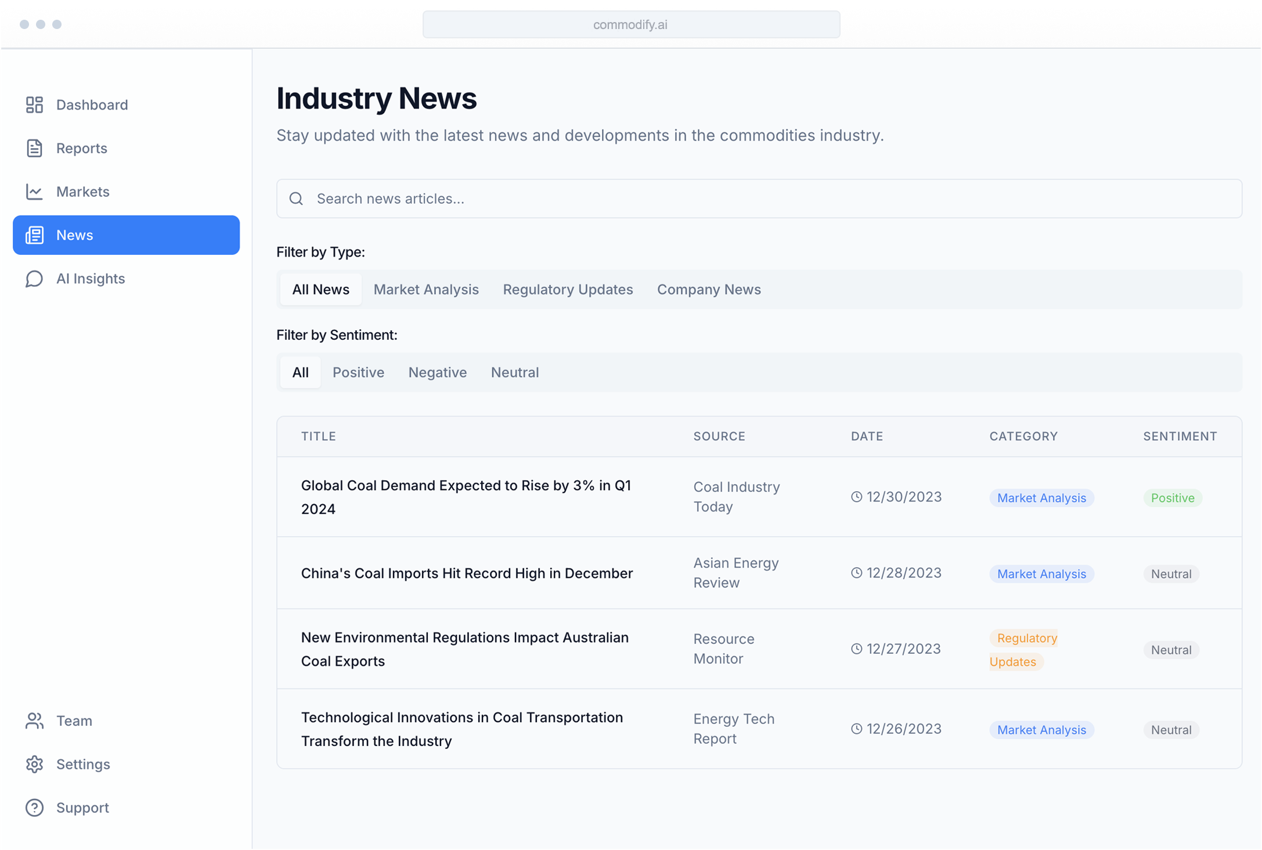Click the Team people icon
This screenshot has height=850, width=1262.
pos(34,721)
